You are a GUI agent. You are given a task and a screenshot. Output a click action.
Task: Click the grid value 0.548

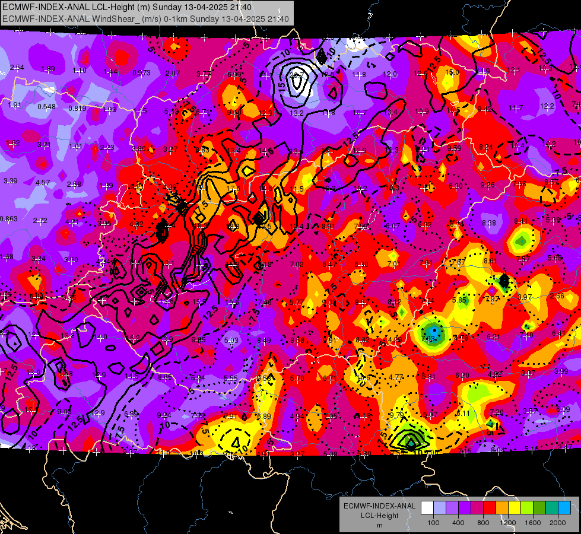(47, 107)
